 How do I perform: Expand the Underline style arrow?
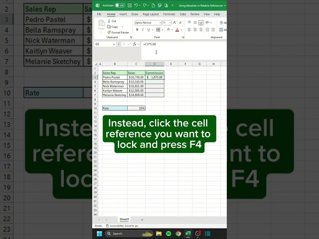tap(153, 30)
